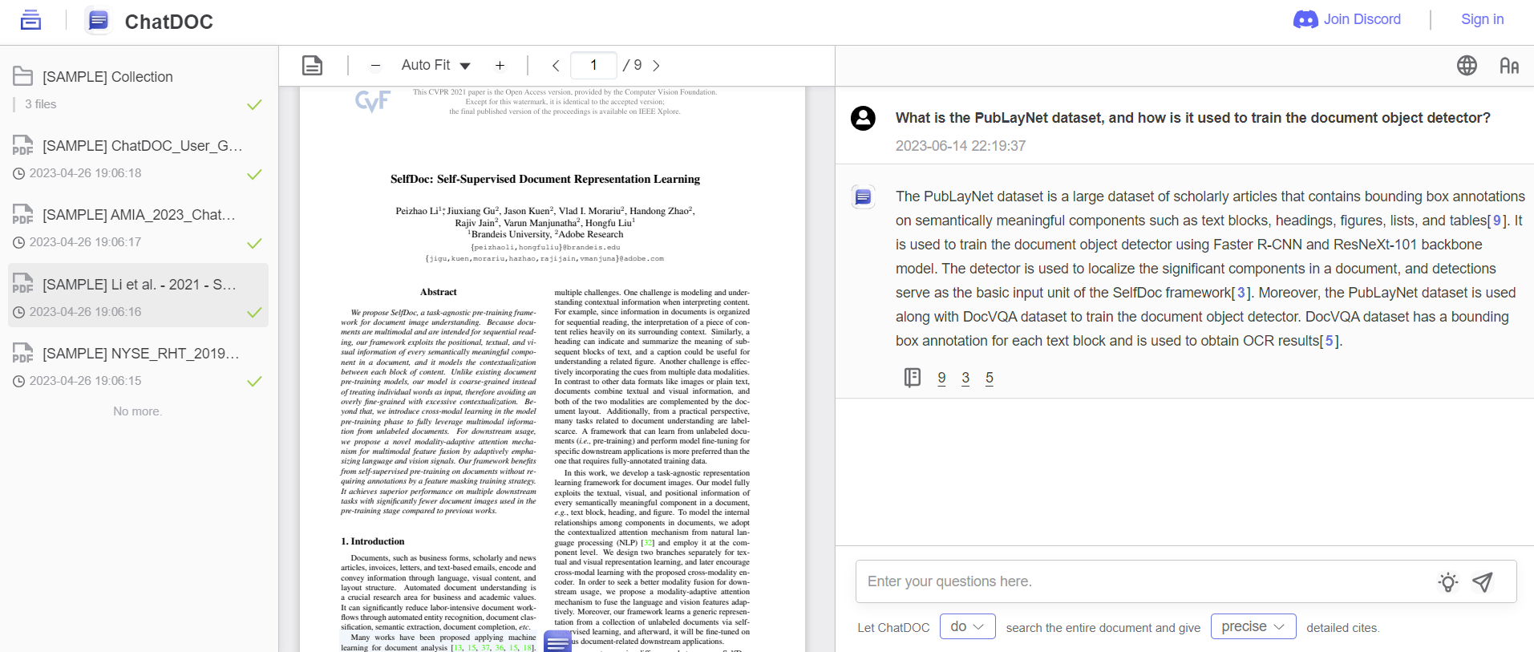The width and height of the screenshot is (1534, 652).
Task: Click the CVF watermark logo in PDF
Action: coord(373,101)
